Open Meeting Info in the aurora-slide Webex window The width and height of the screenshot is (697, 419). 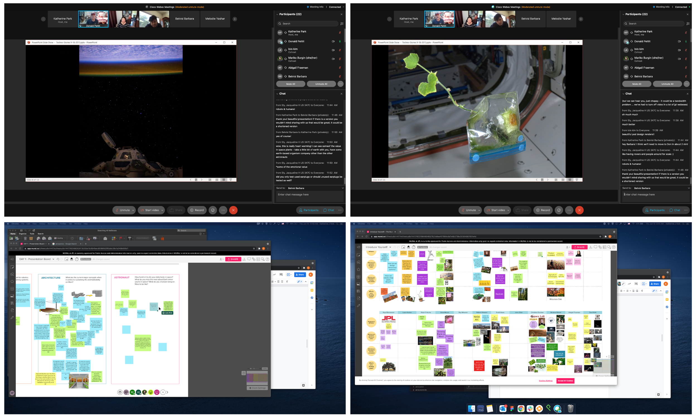(315, 7)
